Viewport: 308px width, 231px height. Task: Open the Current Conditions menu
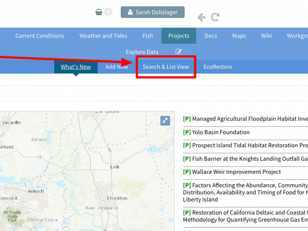coord(40,36)
